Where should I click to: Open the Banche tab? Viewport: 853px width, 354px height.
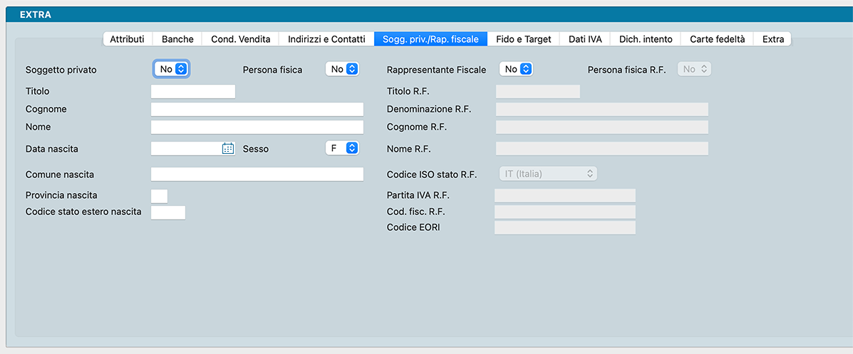click(x=177, y=39)
